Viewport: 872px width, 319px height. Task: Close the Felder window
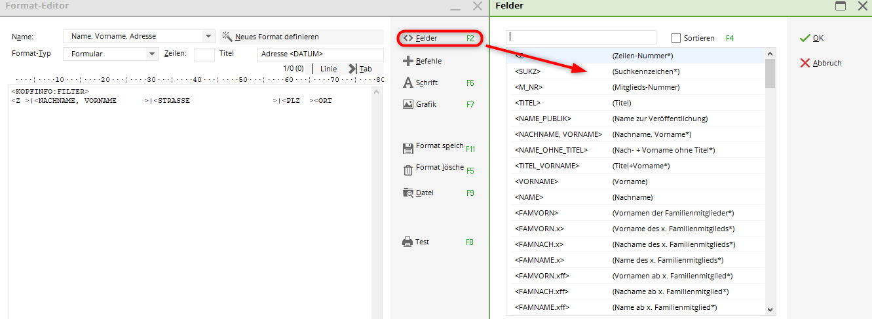point(862,6)
